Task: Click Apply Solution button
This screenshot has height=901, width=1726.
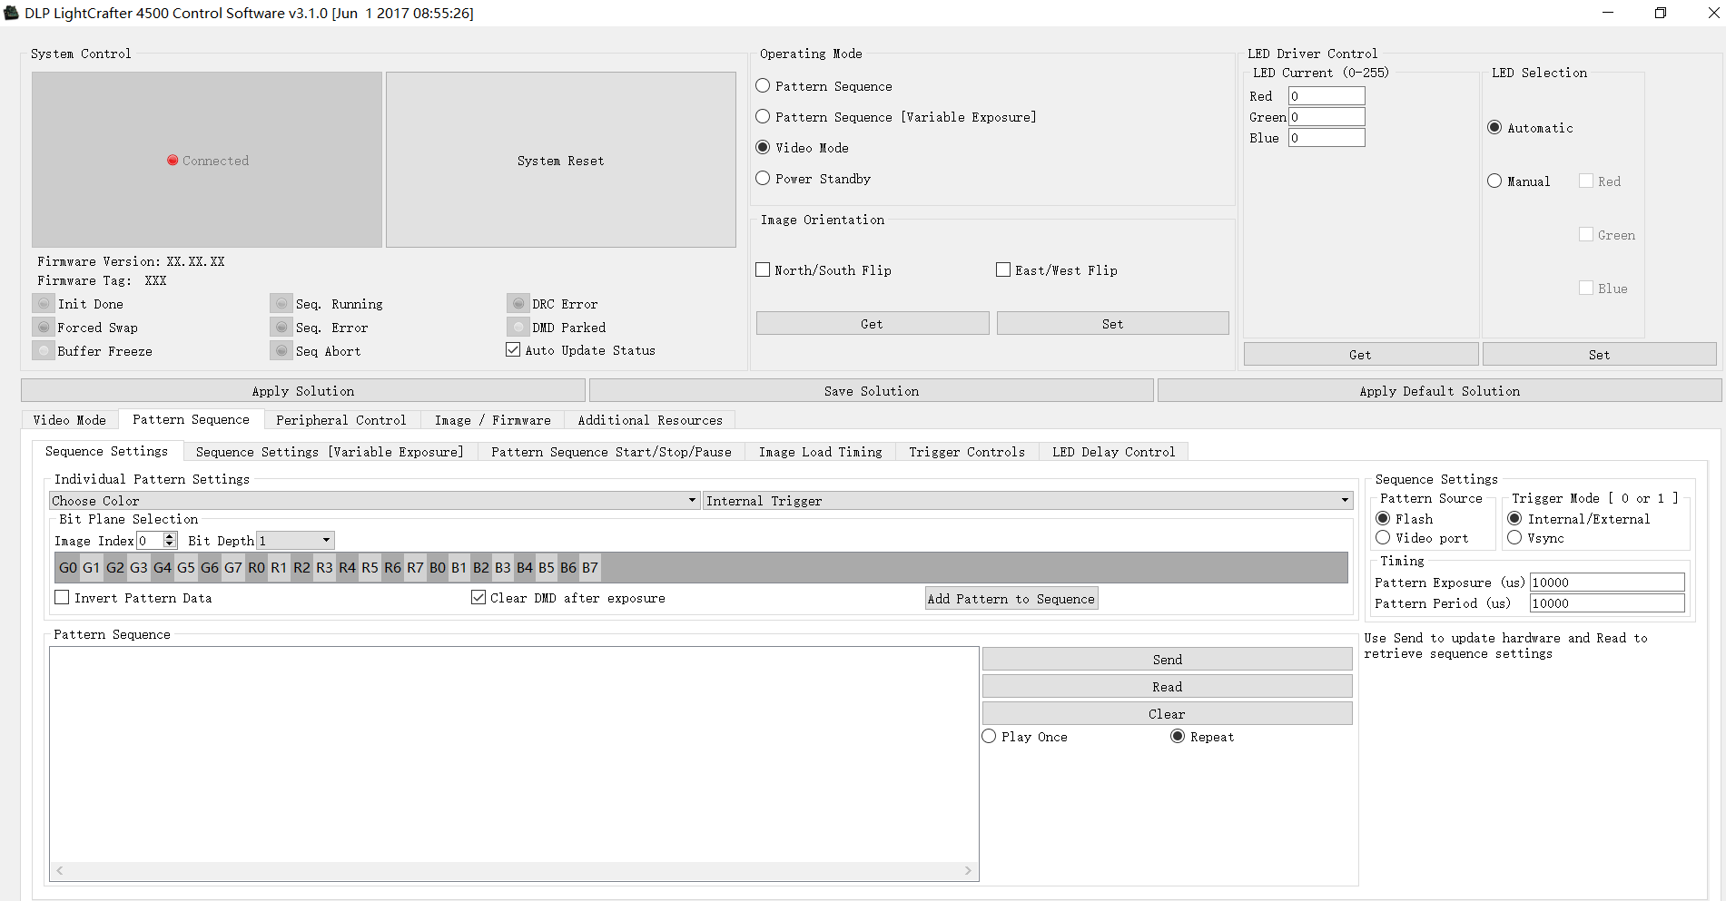Action: point(303,391)
